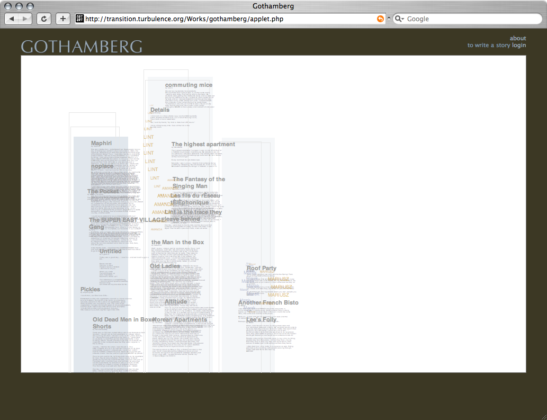Open the about link
Image resolution: width=547 pixels, height=420 pixels.
(518, 38)
